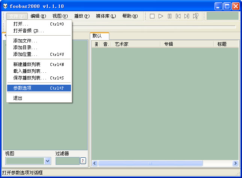Click the 艺术家 column header

point(121,44)
